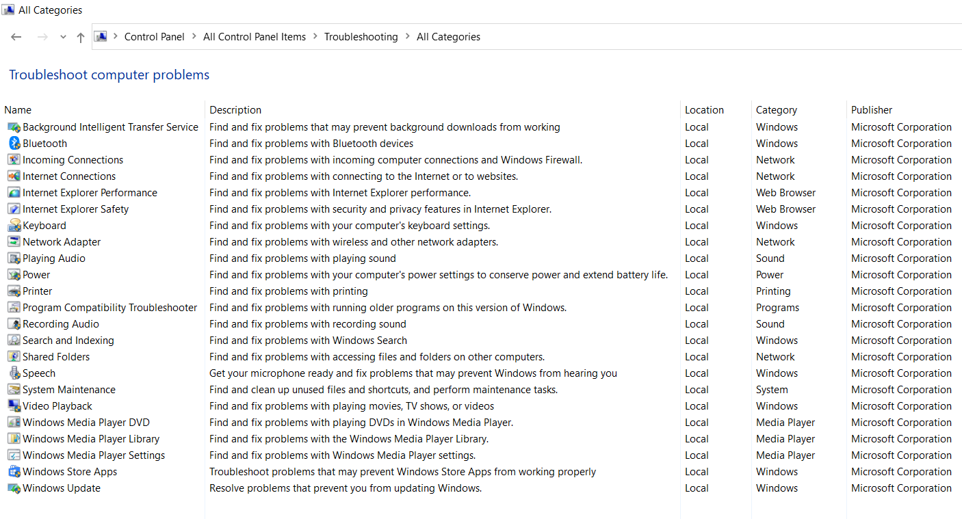Click the Speech microphone icon
The width and height of the screenshot is (962, 519).
14,373
